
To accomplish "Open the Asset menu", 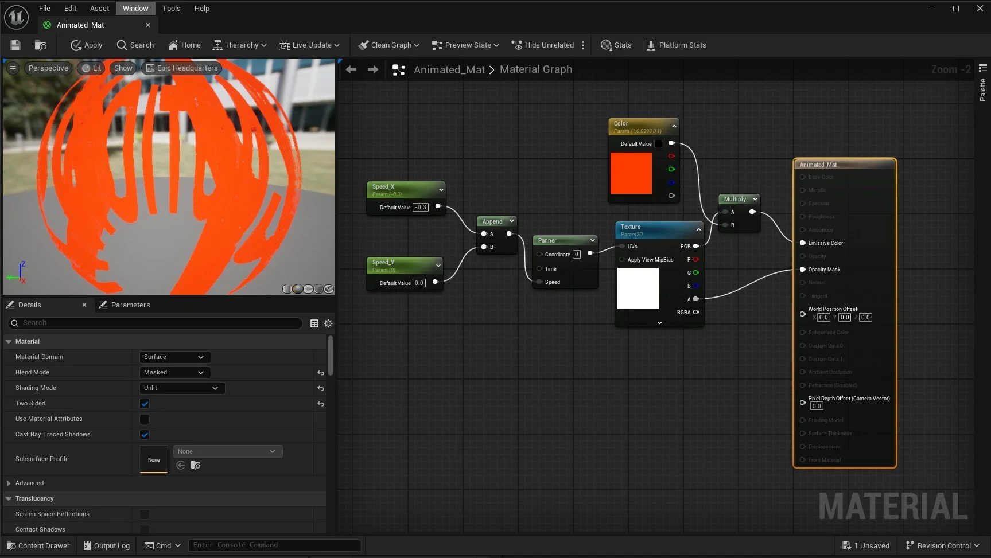I will (x=99, y=8).
